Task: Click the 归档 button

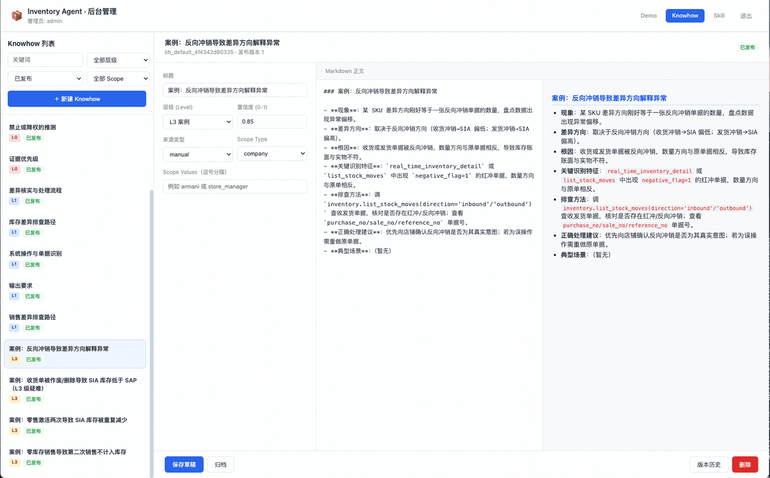Action: coord(221,464)
